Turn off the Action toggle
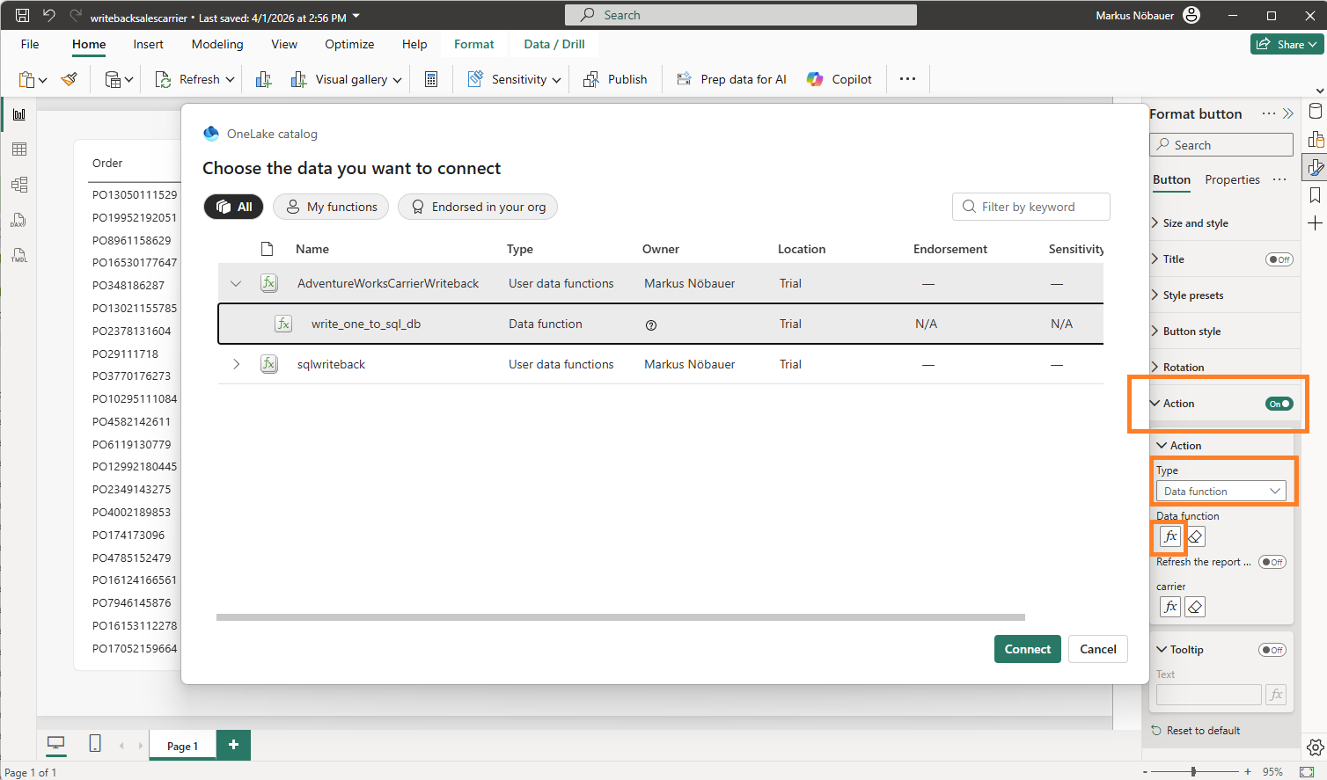Viewport: 1327px width, 780px height. tap(1279, 404)
